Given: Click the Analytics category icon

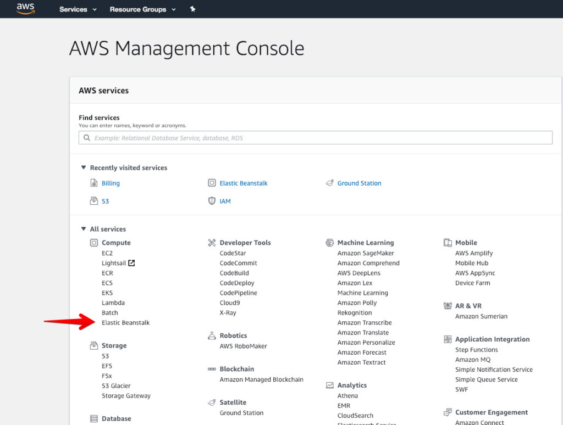Looking at the screenshot, I should coord(330,385).
